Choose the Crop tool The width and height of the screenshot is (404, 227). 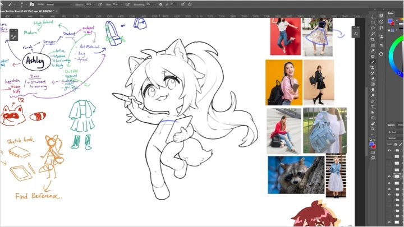[x=373, y=40]
